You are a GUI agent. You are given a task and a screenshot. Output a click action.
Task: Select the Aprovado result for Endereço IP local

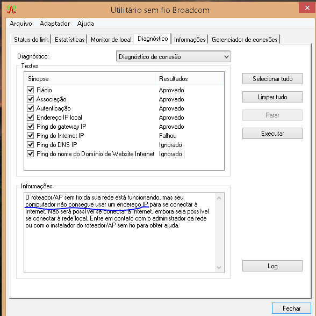click(x=171, y=117)
